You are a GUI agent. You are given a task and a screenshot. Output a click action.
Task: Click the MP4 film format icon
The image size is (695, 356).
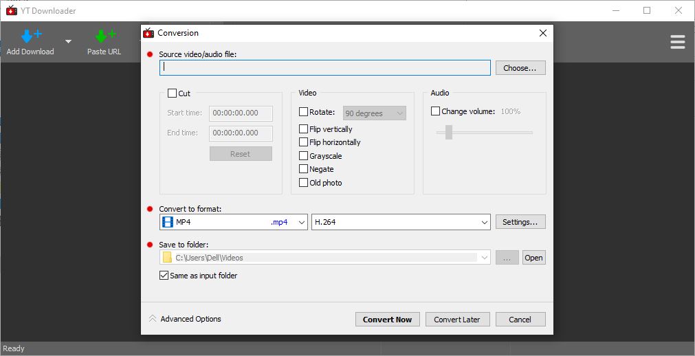(168, 222)
